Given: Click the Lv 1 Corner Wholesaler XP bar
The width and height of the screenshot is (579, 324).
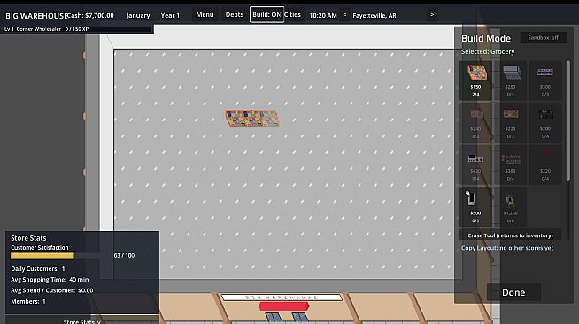Looking at the screenshot, I should pos(77,29).
